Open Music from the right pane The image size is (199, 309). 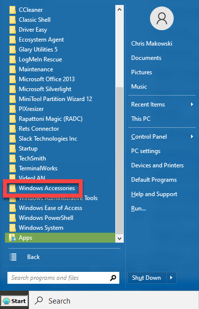click(139, 87)
